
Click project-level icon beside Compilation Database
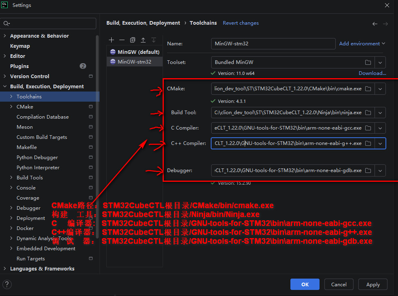pyautogui.click(x=91, y=117)
